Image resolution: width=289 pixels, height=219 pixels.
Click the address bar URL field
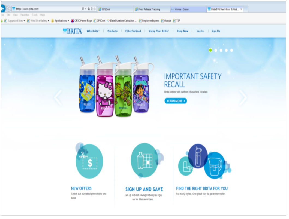47,9
